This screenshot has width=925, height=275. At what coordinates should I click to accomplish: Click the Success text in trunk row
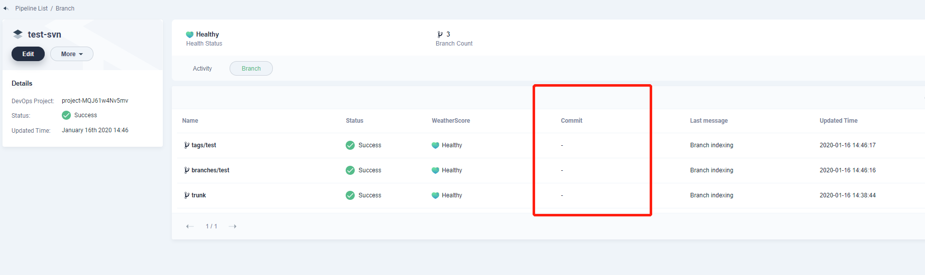pos(370,195)
